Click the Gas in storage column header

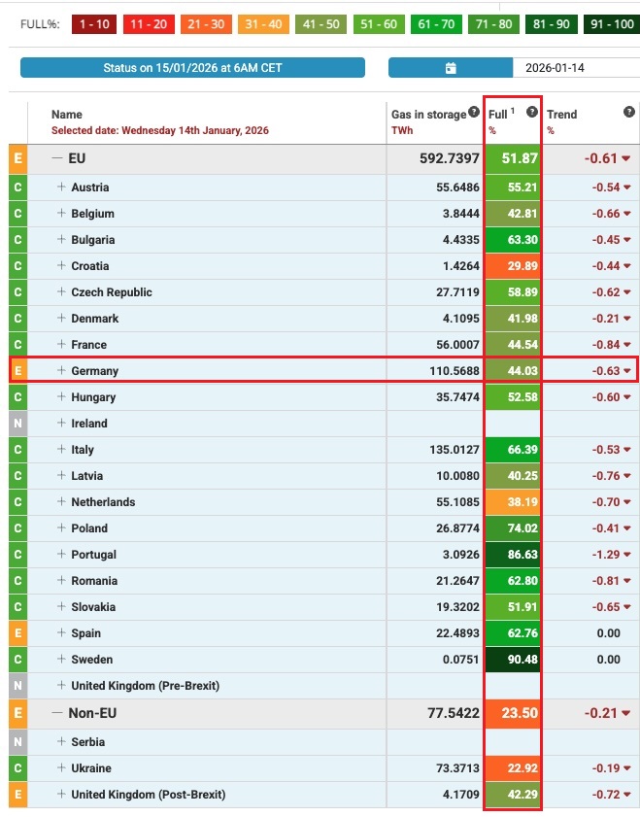tap(428, 115)
